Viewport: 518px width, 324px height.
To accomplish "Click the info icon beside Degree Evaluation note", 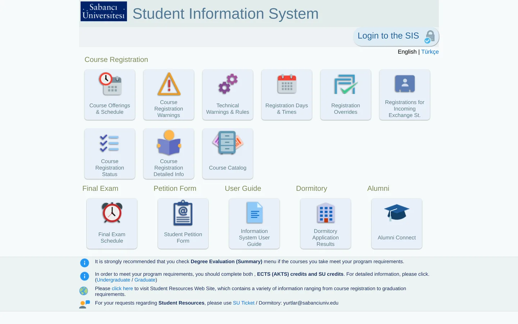I will click(x=84, y=263).
